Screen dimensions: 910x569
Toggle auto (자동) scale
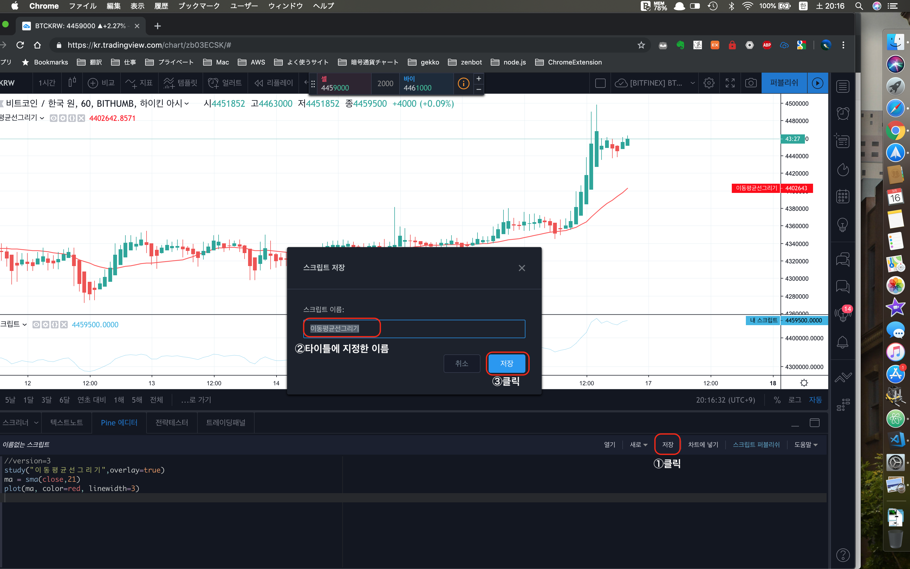pos(815,400)
